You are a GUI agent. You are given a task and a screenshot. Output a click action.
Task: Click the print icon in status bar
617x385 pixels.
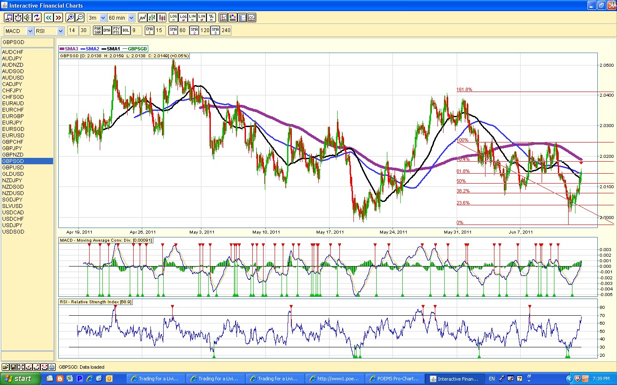[52, 367]
